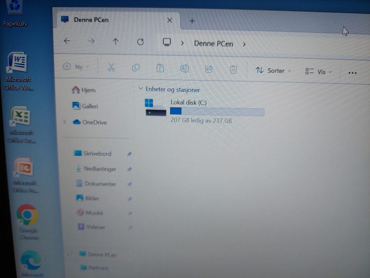Click the Cut scissors icon
The height and width of the screenshot is (278, 370).
tap(111, 67)
